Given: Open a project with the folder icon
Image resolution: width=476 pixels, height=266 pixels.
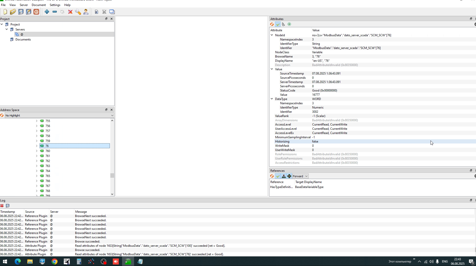Looking at the screenshot, I should coord(13,12).
